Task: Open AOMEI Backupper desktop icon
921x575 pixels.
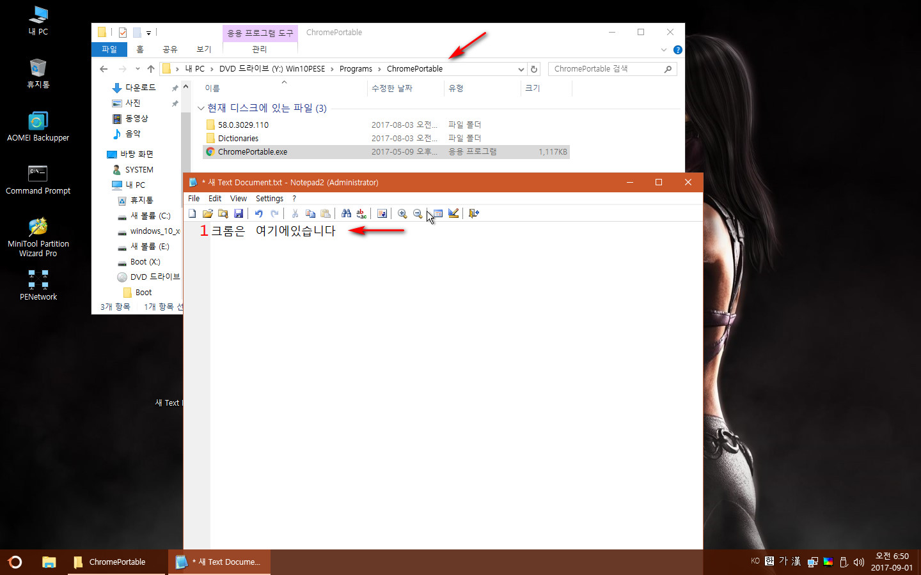Action: click(38, 126)
